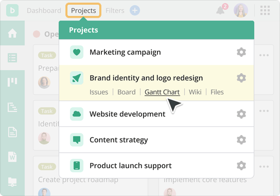This screenshot has width=280, height=196.
Task: Open the Wiki link under Brand identity
Action: 195,92
